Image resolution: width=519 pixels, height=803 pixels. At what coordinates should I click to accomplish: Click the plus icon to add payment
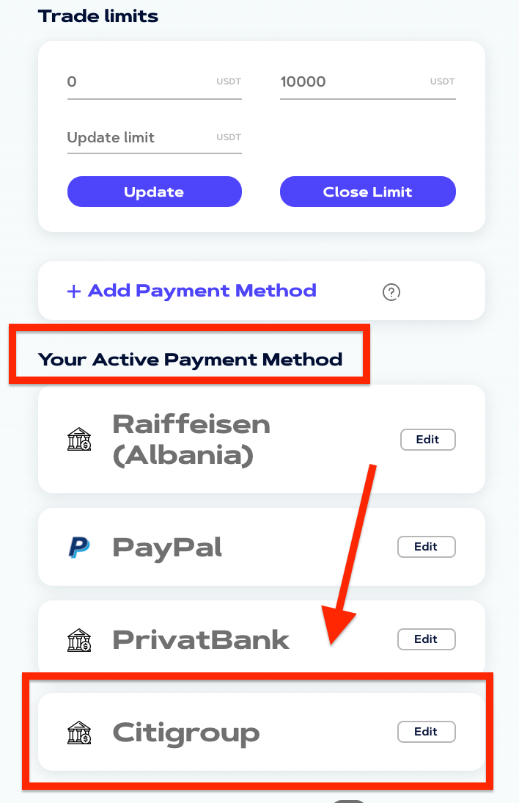click(74, 291)
